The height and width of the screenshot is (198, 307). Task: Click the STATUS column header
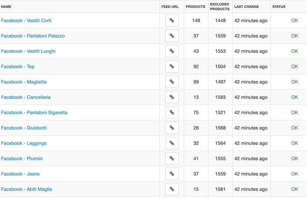[279, 7]
